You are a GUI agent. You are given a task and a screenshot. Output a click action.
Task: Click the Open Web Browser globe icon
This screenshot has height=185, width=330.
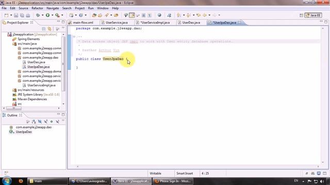tap(159, 15)
